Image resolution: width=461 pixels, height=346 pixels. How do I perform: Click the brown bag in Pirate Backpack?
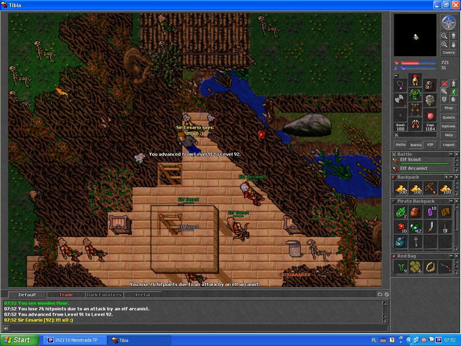(x=415, y=212)
